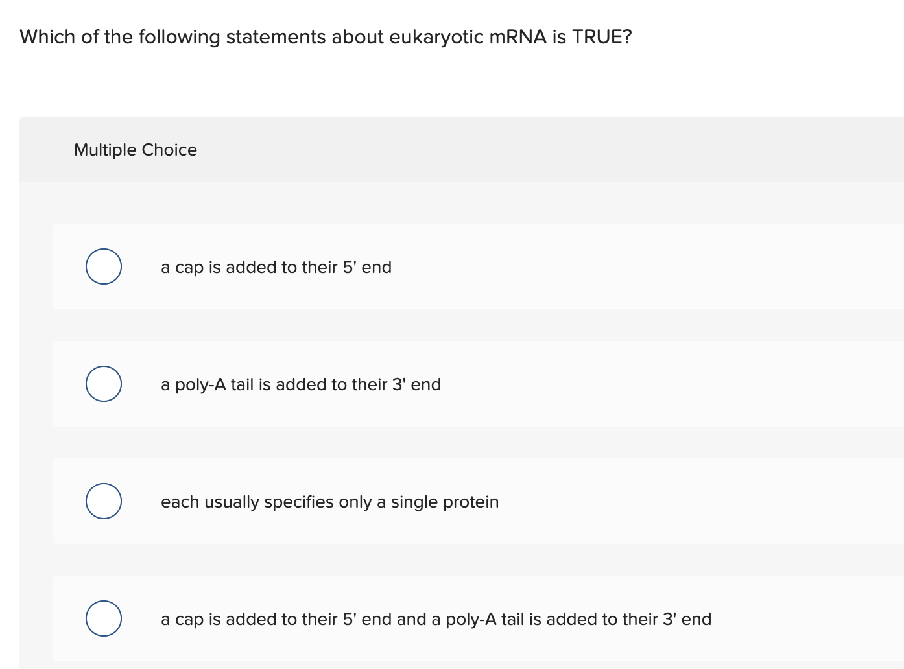
Task: Click the text 'a poly-A tail is added to their 3' end'
Action: pos(300,384)
